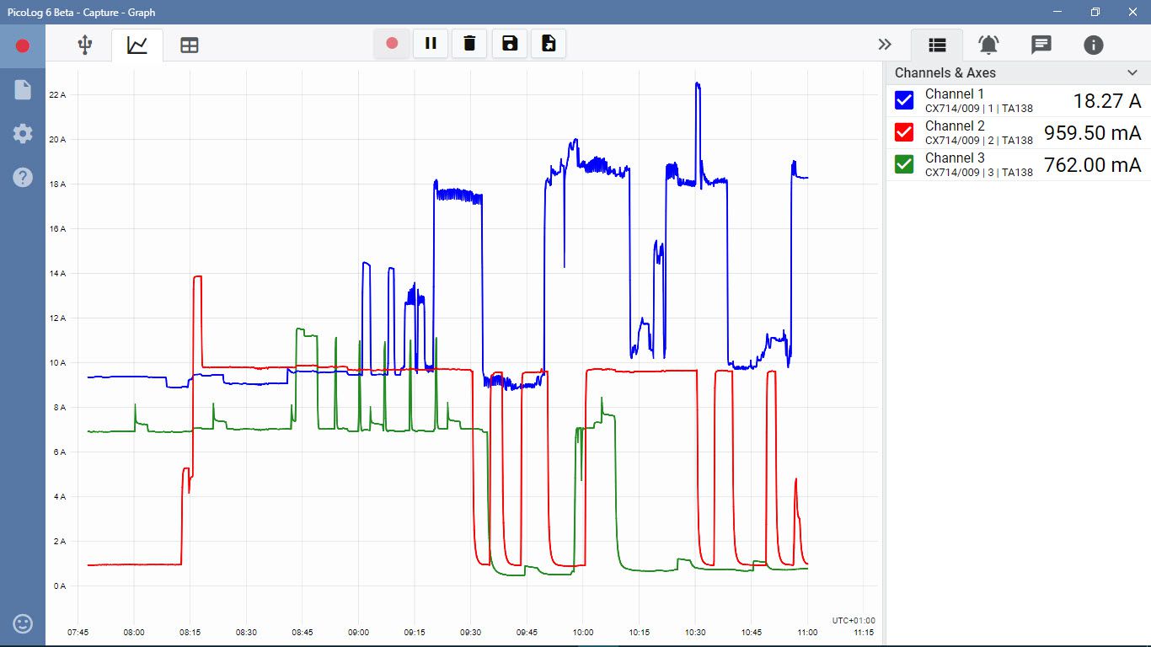Open the alarms bell panel

coord(988,45)
